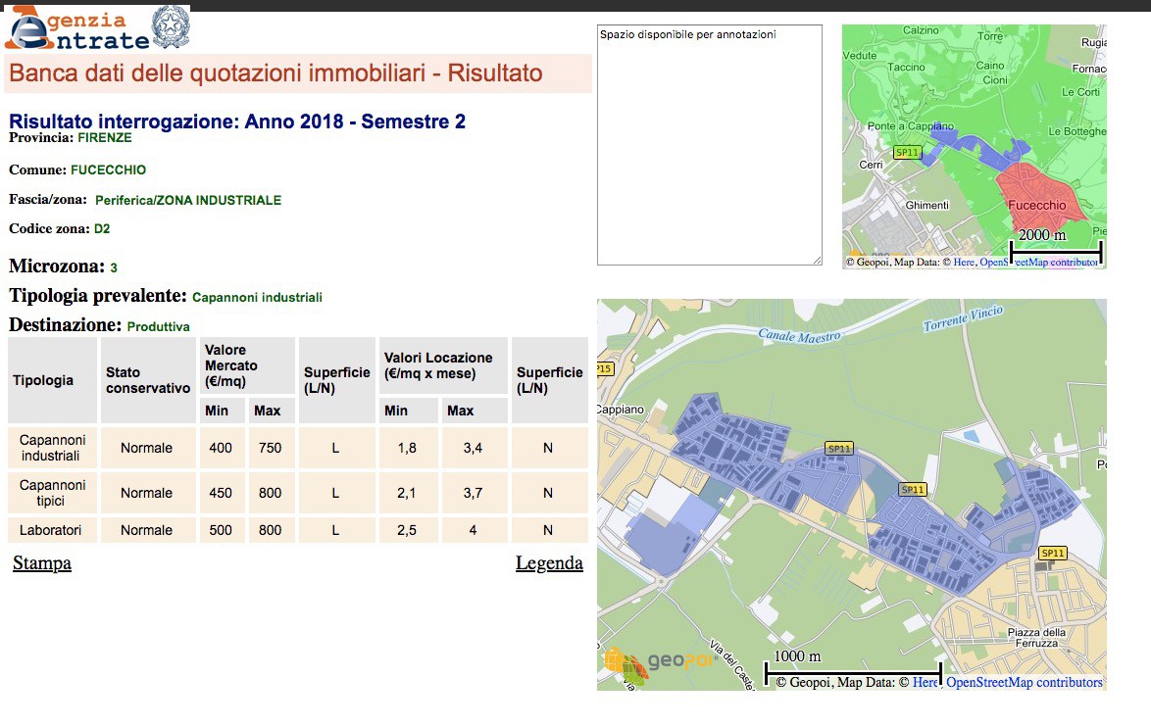Screen dimensions: 1151x727
Task: Follow the Here link under overview map
Action: click(964, 263)
